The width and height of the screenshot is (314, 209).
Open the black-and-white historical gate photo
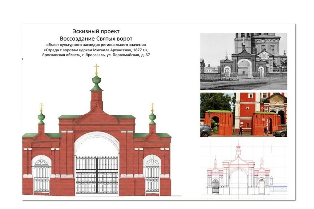click(x=244, y=61)
